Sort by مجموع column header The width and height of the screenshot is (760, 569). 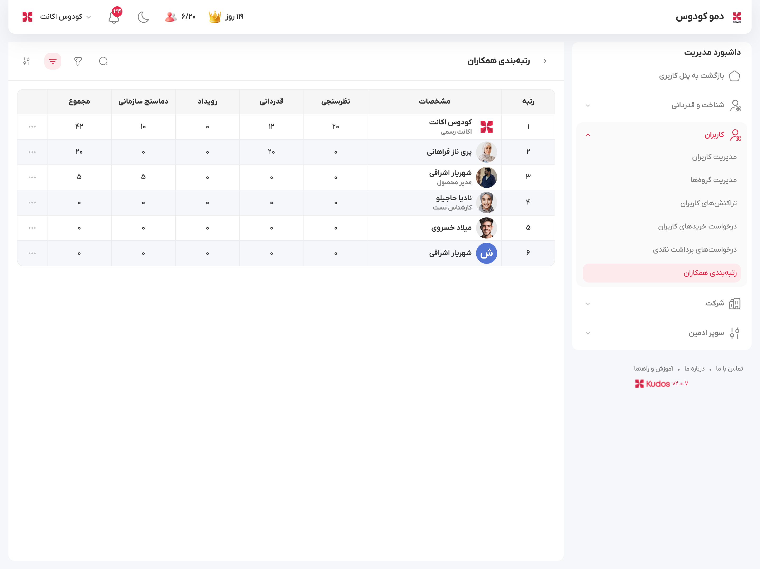tap(79, 101)
